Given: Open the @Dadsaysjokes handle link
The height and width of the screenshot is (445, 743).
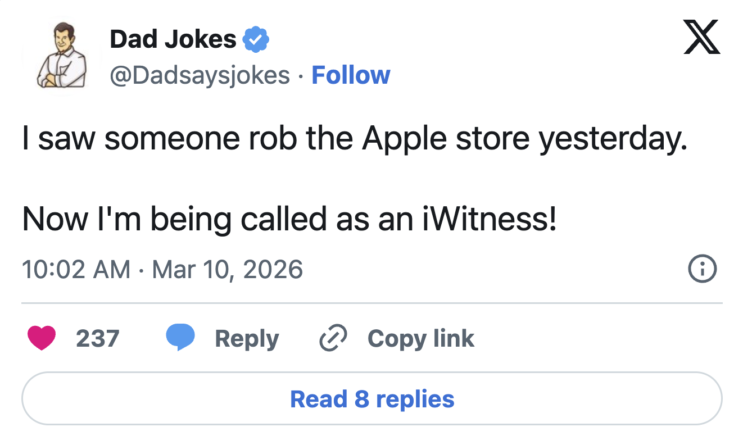Looking at the screenshot, I should coord(200,75).
